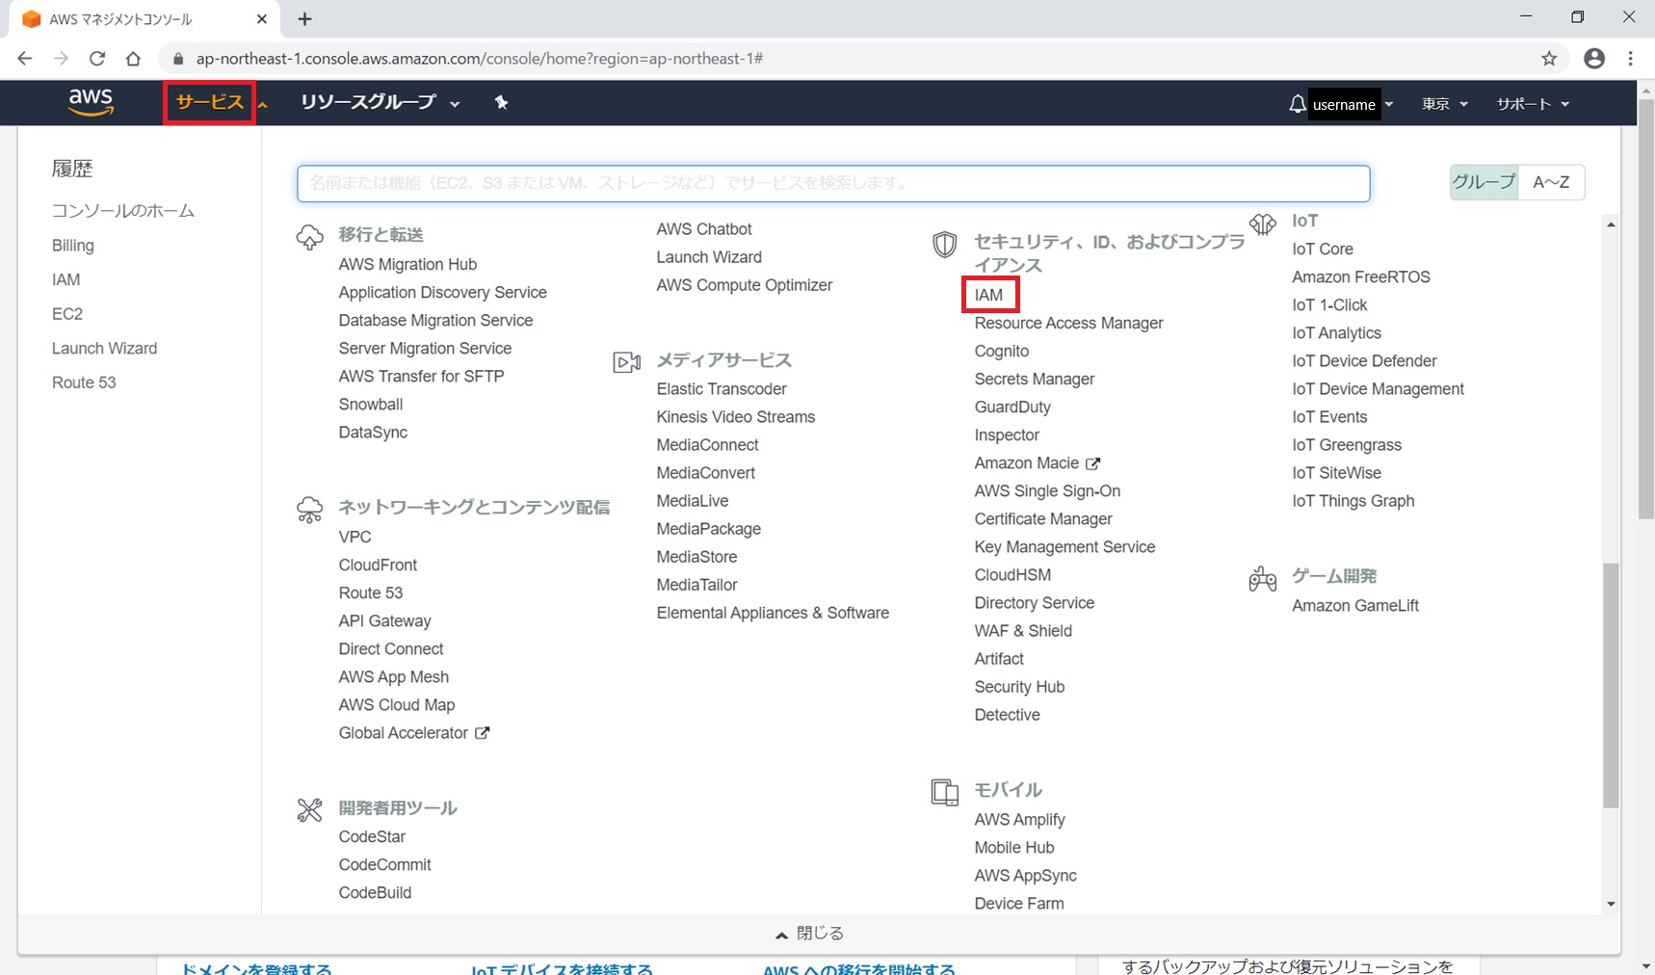The height and width of the screenshot is (975, 1655).
Task: Close the AWS マネジメントコンソール tab
Action: click(262, 18)
